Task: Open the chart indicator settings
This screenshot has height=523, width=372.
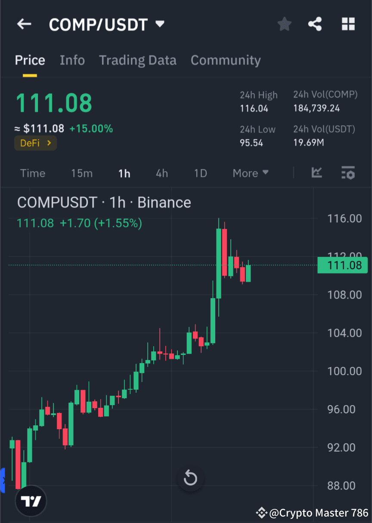Action: 348,173
